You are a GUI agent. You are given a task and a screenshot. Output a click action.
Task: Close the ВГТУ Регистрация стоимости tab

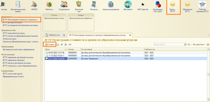pyautogui.click(x=130, y=35)
